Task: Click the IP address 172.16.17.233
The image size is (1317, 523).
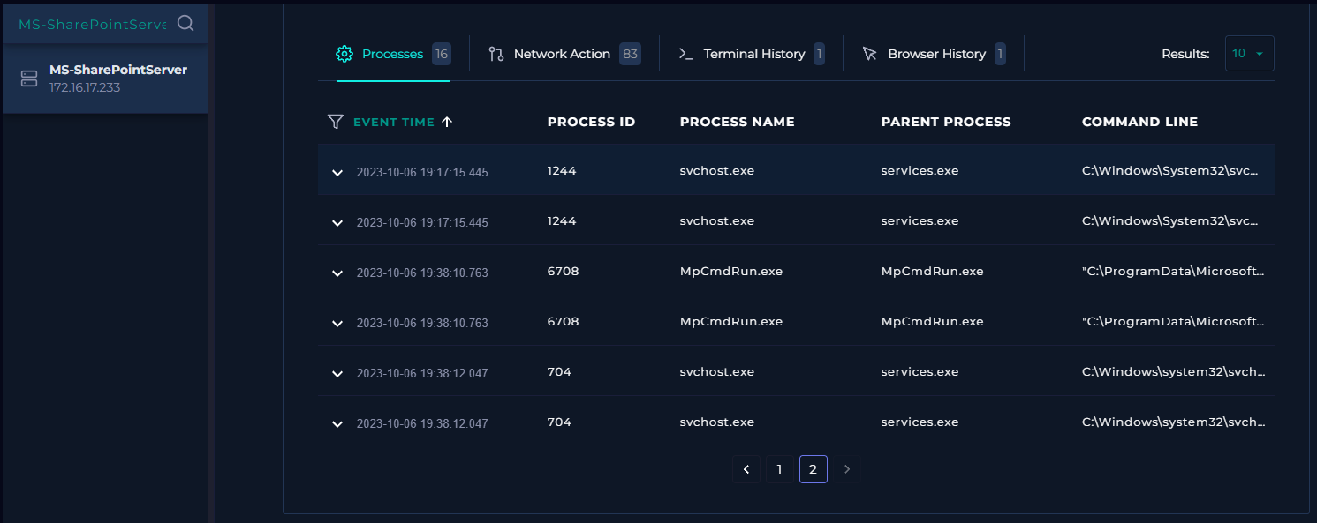Action: coord(85,87)
